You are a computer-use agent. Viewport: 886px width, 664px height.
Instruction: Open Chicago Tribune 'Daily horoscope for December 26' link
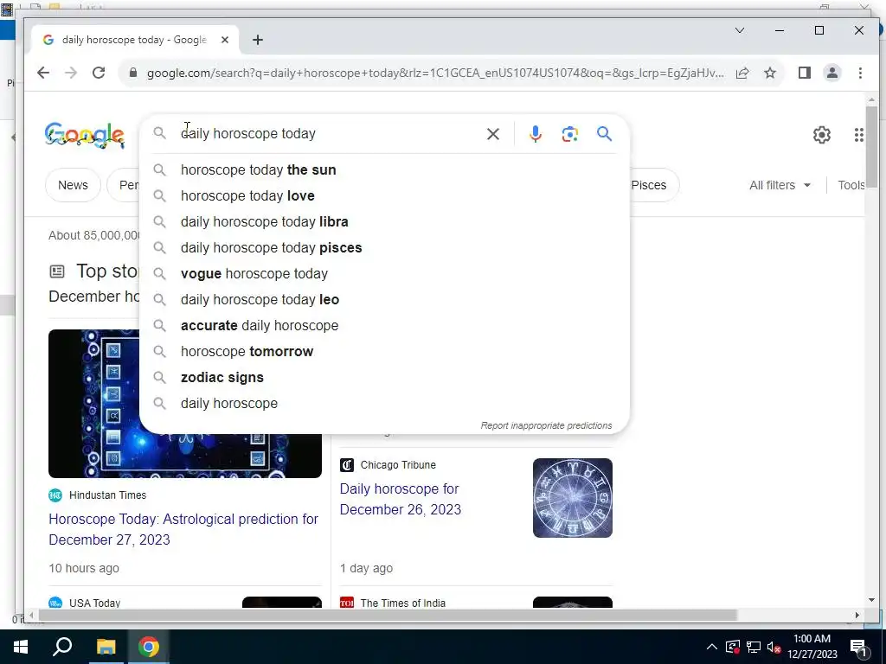coord(400,499)
